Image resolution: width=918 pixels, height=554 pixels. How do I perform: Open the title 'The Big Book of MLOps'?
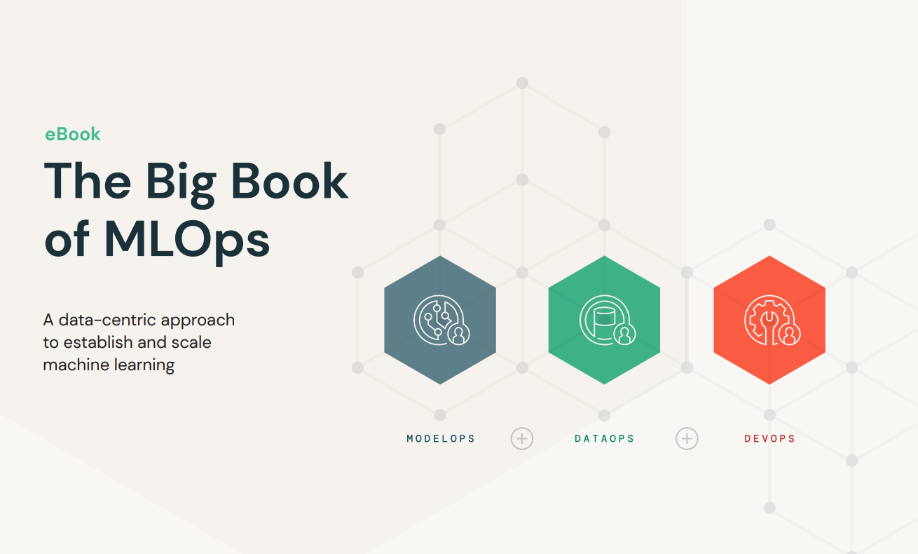coord(196,210)
